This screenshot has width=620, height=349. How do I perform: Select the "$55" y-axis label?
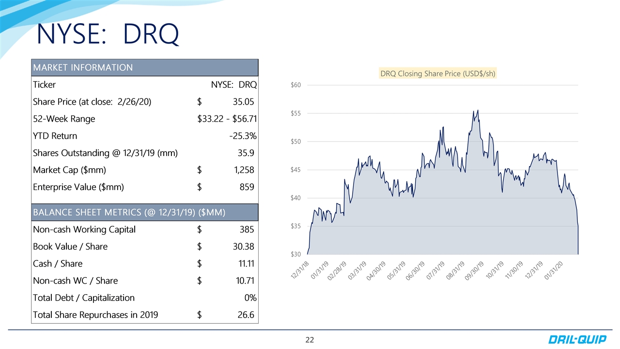(x=295, y=113)
